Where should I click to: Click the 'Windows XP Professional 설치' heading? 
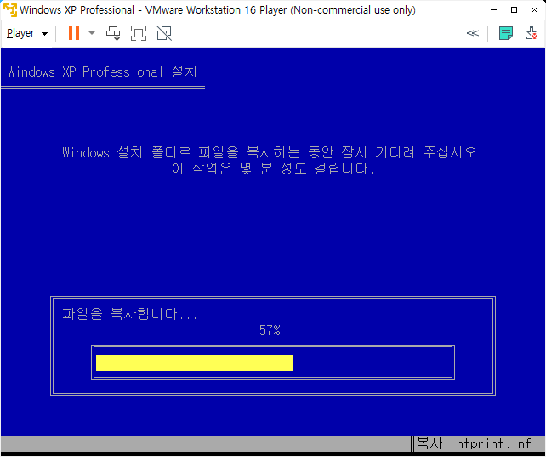[102, 71]
